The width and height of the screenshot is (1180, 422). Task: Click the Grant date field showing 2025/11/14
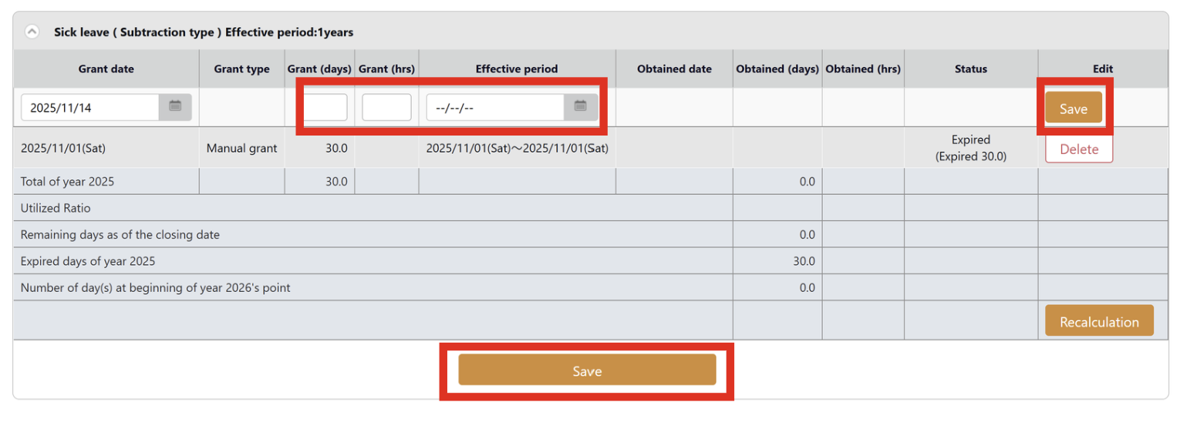[89, 108]
